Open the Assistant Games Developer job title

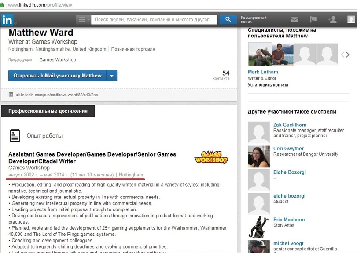pyautogui.click(x=92, y=158)
